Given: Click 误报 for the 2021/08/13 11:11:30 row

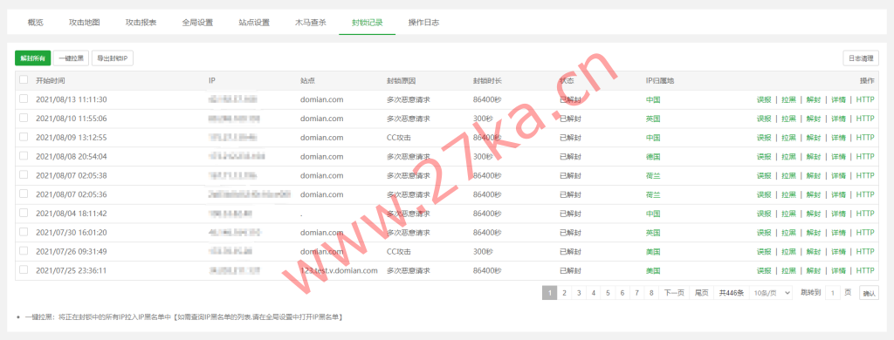Looking at the screenshot, I should click(x=763, y=99).
